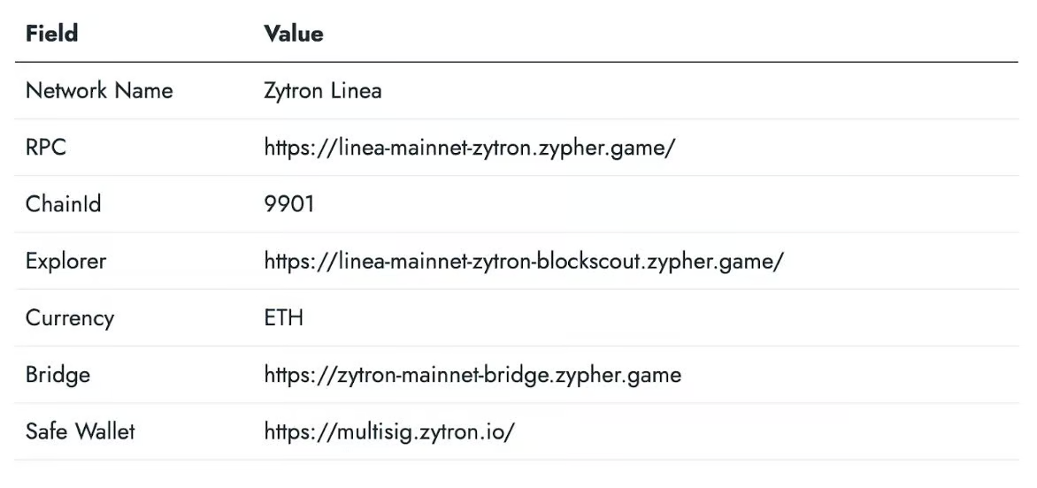Select the 'Bridge' field label
Screen dimensions: 1037x488
[x=58, y=374]
